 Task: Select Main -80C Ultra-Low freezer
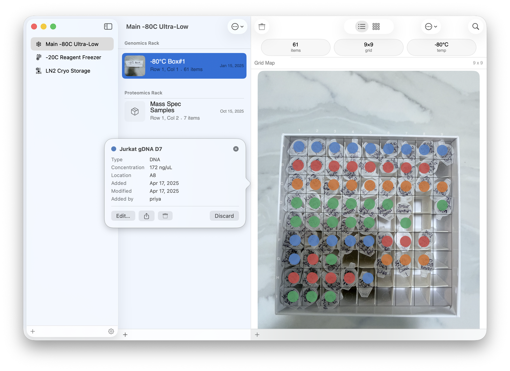[x=72, y=44]
